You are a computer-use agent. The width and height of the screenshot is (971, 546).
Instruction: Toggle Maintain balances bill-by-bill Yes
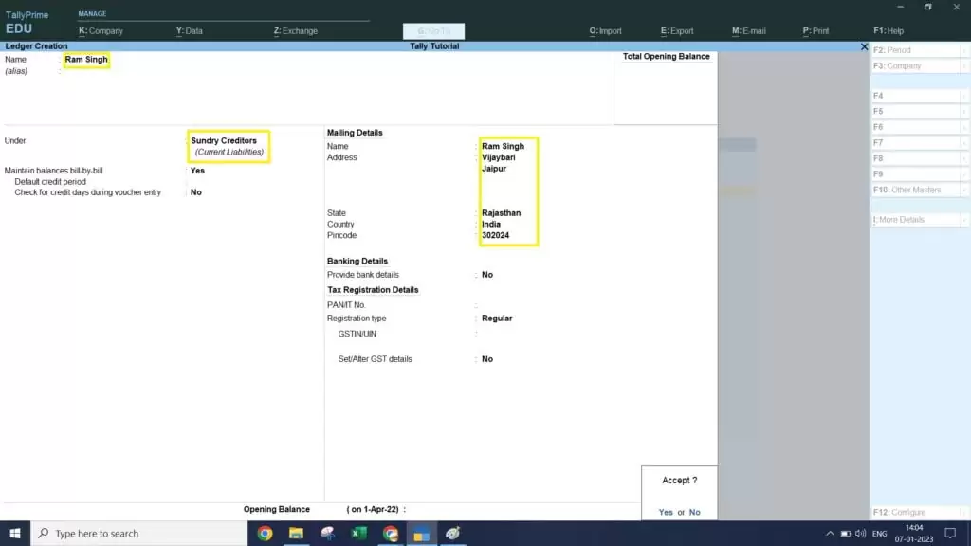click(197, 171)
